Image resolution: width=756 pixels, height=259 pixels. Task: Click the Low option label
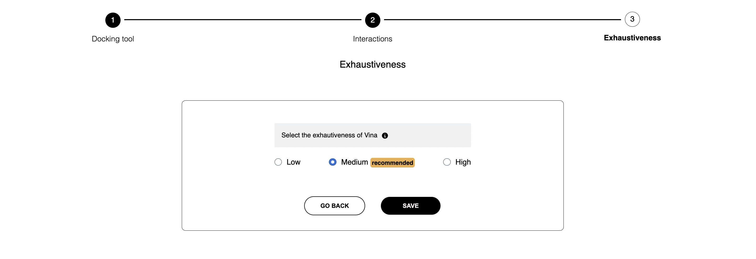pos(293,162)
